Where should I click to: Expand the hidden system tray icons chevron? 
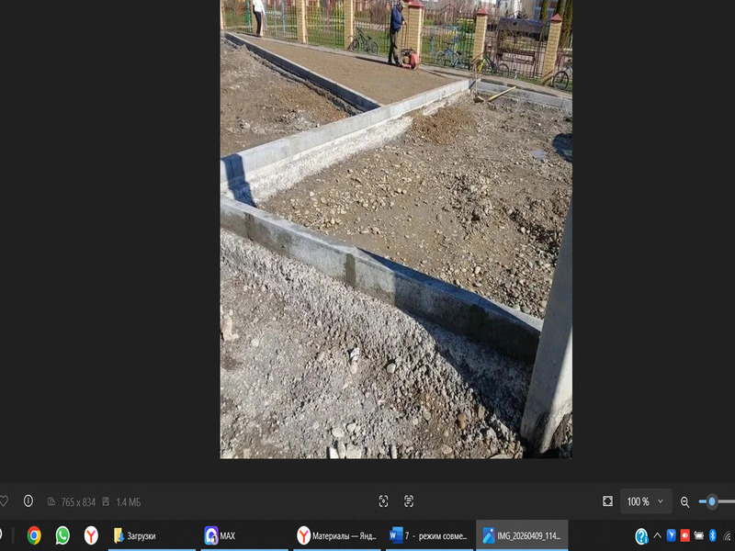(657, 535)
